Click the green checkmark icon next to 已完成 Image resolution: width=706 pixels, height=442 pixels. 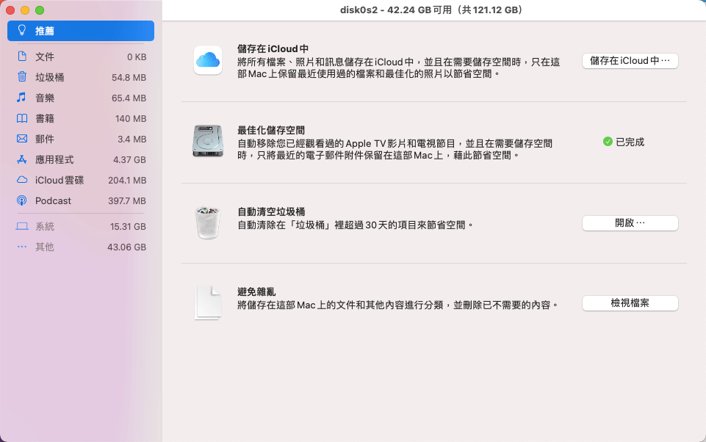click(608, 142)
